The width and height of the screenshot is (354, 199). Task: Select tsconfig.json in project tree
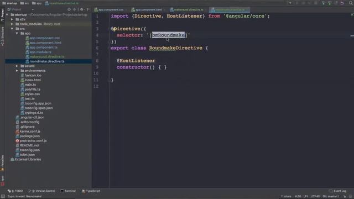pos(29,150)
